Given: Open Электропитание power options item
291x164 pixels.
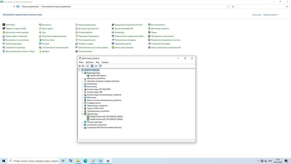Looking at the screenshot, I should click(x=84, y=52).
